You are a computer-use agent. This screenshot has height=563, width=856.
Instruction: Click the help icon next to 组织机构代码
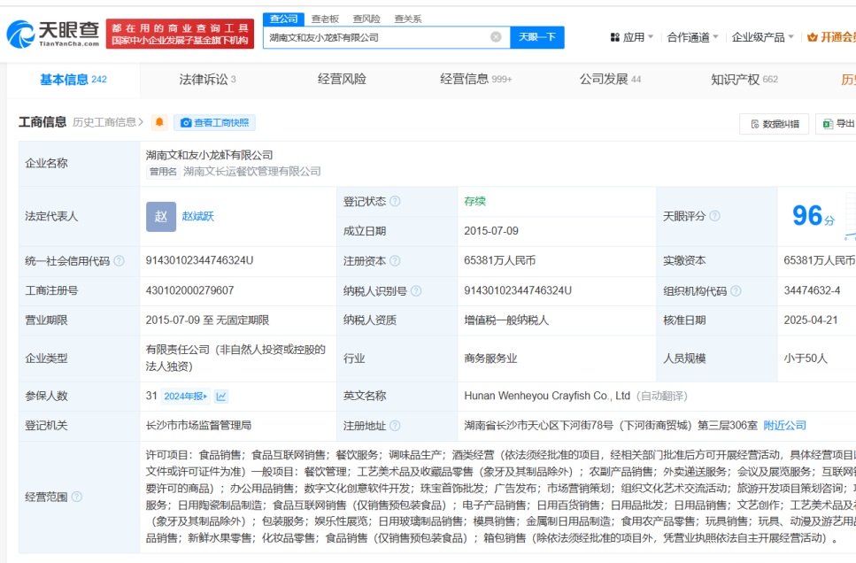coord(736,291)
